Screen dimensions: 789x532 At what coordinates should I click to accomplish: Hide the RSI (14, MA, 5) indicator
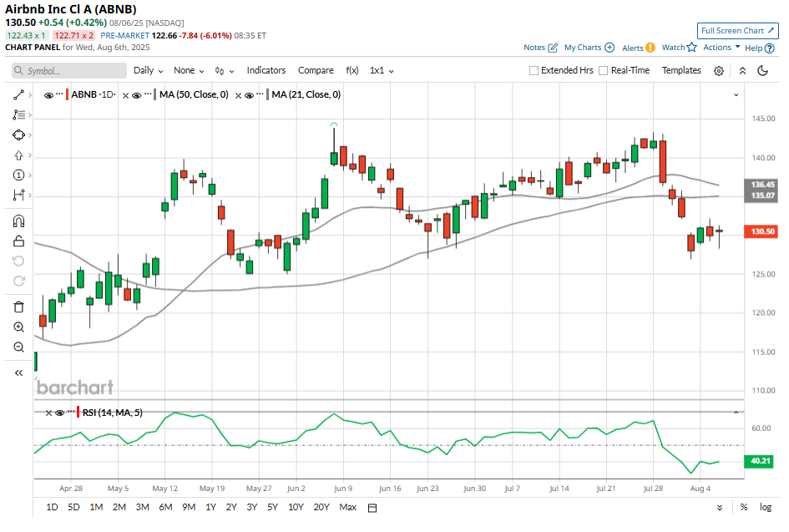pos(59,413)
